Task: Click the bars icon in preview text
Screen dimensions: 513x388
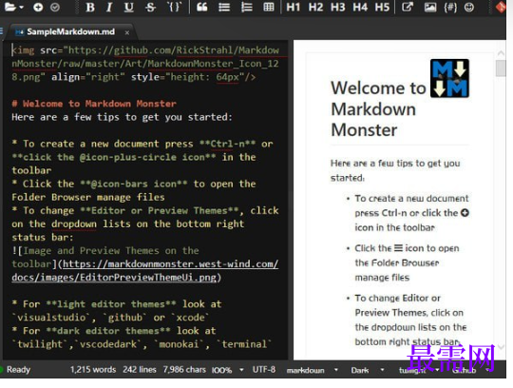Action: click(x=398, y=248)
